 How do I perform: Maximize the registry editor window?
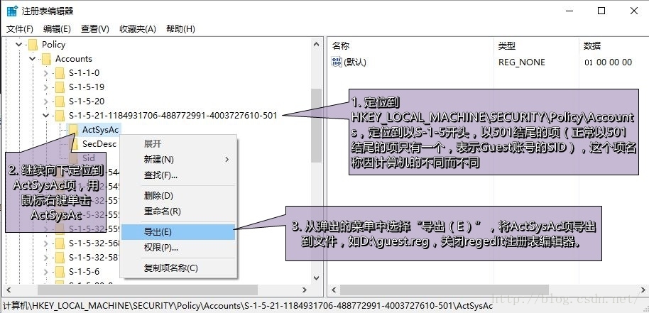coord(601,11)
